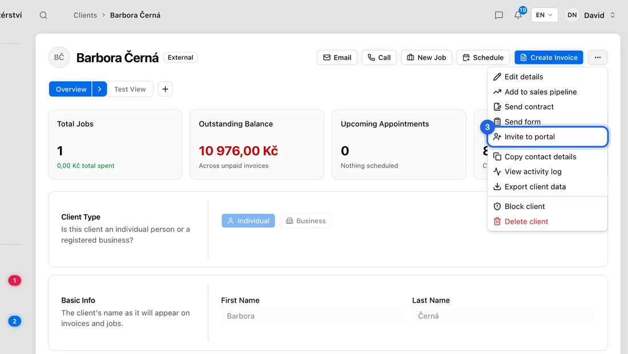
Task: Set client type to Individual
Action: click(x=248, y=220)
